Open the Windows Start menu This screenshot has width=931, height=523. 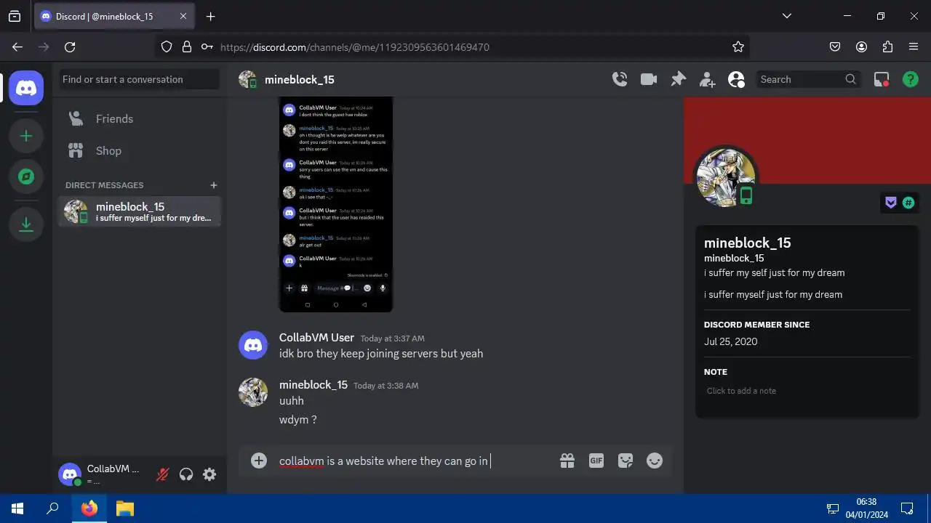click(17, 508)
